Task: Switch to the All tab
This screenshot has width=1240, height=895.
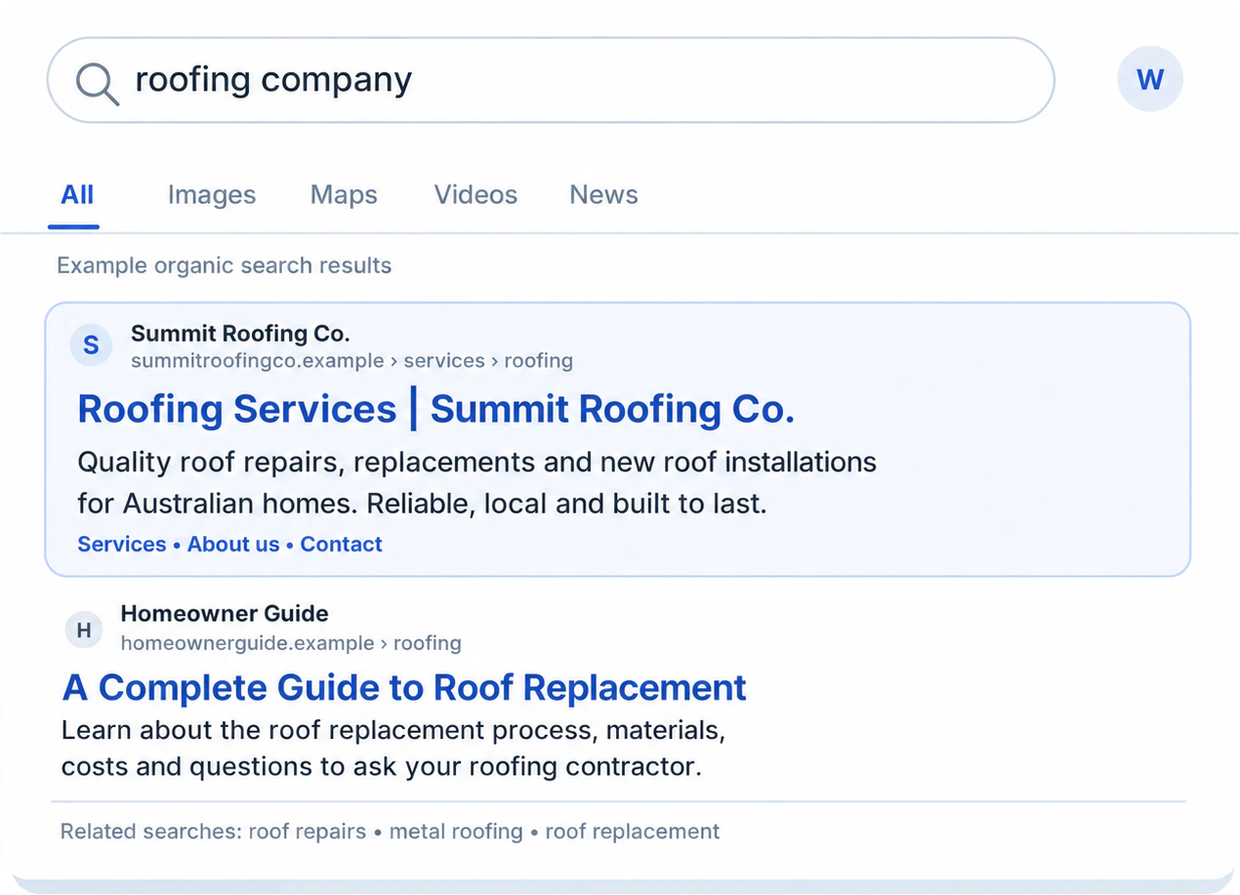Action: click(x=77, y=194)
